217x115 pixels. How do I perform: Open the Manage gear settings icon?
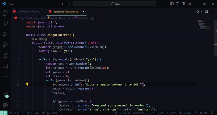point(5,105)
